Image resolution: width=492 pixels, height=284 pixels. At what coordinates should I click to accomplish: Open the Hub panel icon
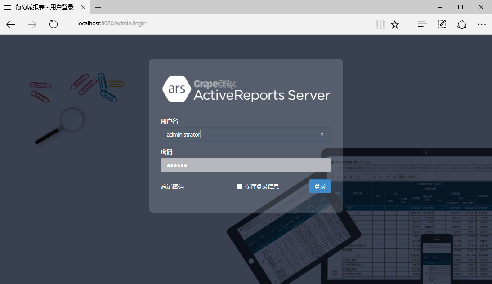click(x=422, y=24)
